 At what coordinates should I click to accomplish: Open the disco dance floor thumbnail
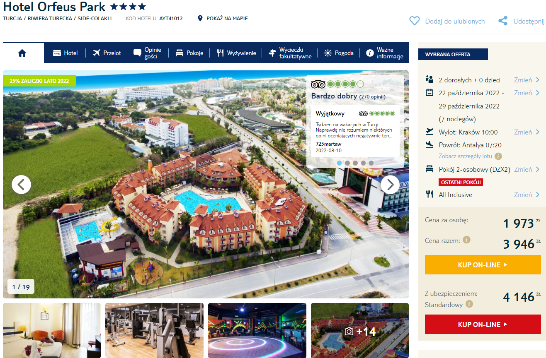pyautogui.click(x=257, y=330)
